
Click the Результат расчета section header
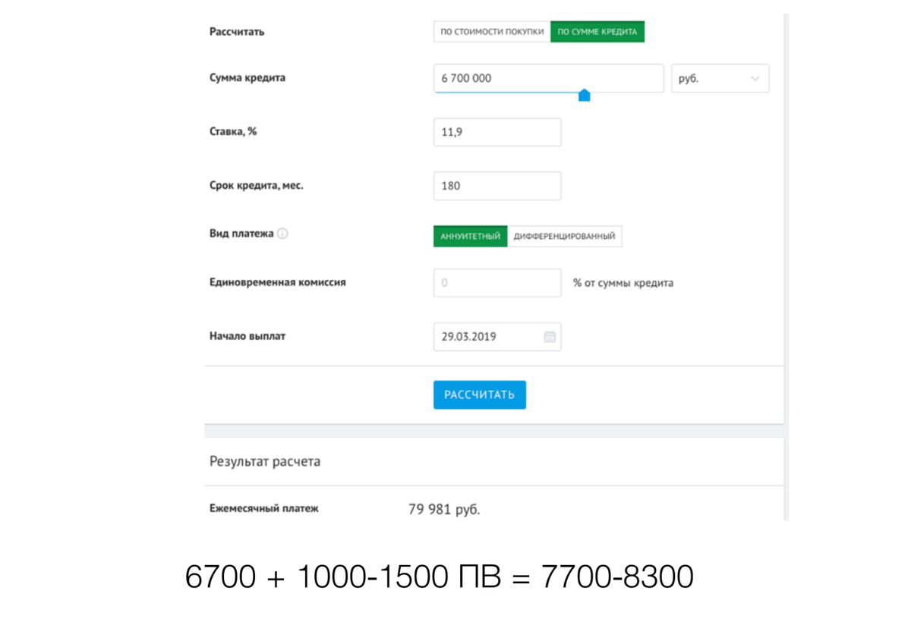coord(265,461)
